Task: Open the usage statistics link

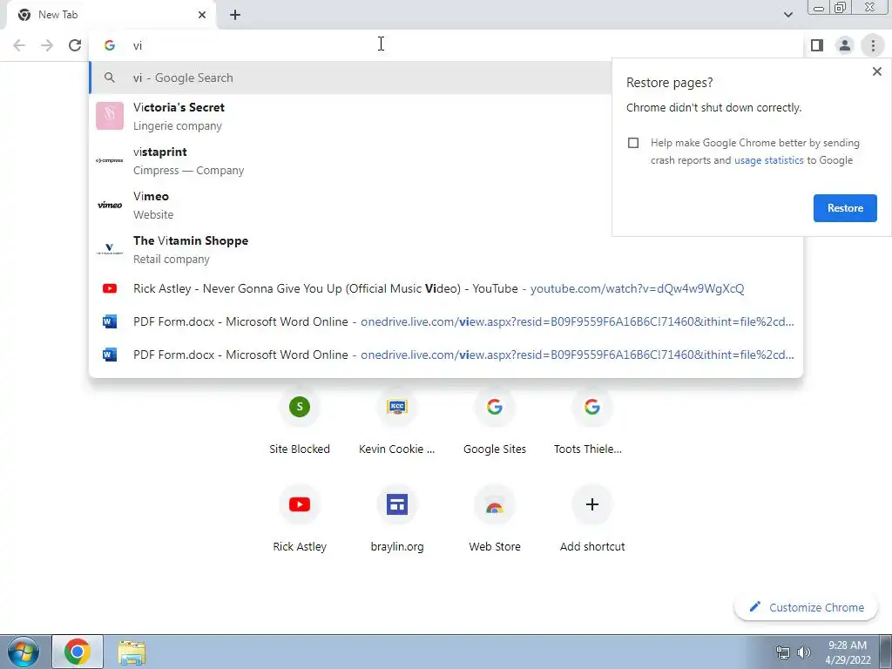Action: click(768, 160)
